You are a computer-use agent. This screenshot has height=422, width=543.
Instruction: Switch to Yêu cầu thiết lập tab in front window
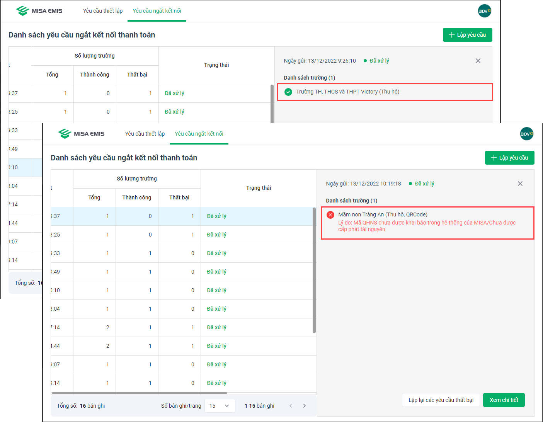[x=145, y=134]
